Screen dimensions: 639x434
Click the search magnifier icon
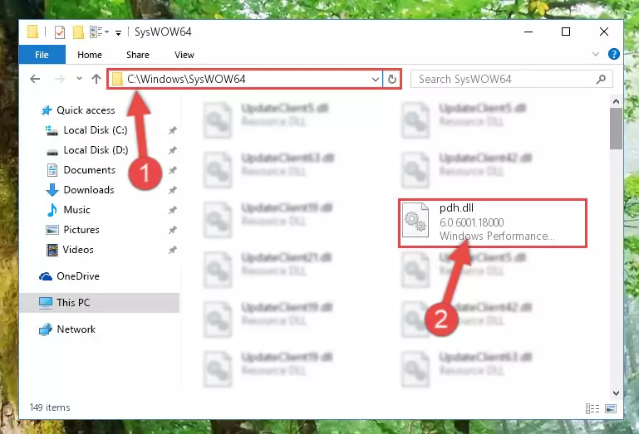601,79
